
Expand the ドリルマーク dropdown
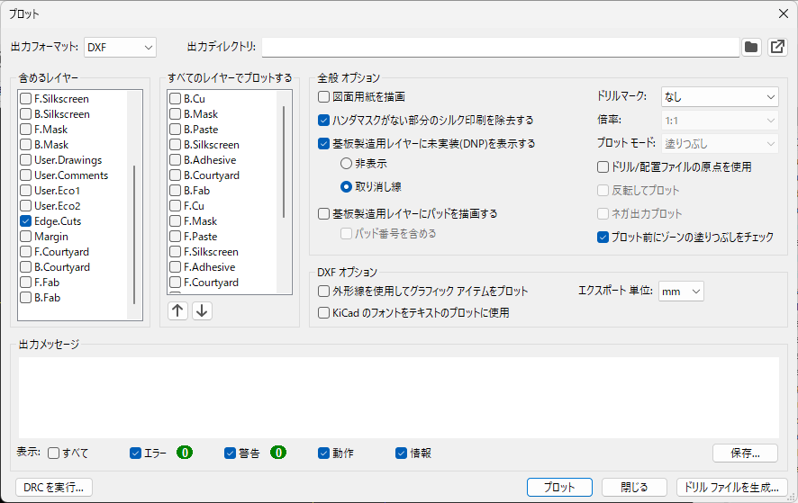(x=719, y=96)
